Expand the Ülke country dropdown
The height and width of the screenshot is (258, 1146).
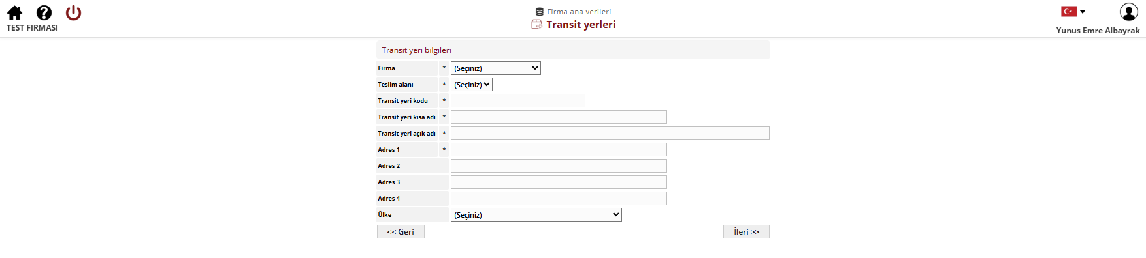536,214
